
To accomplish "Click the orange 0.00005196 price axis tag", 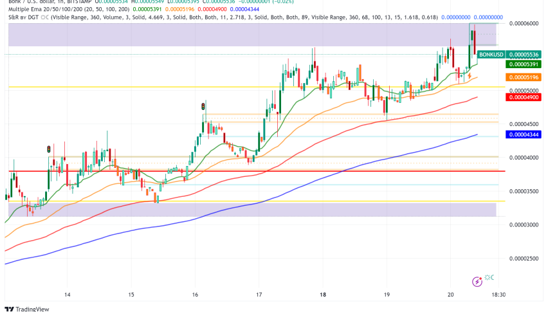I will click(524, 77).
